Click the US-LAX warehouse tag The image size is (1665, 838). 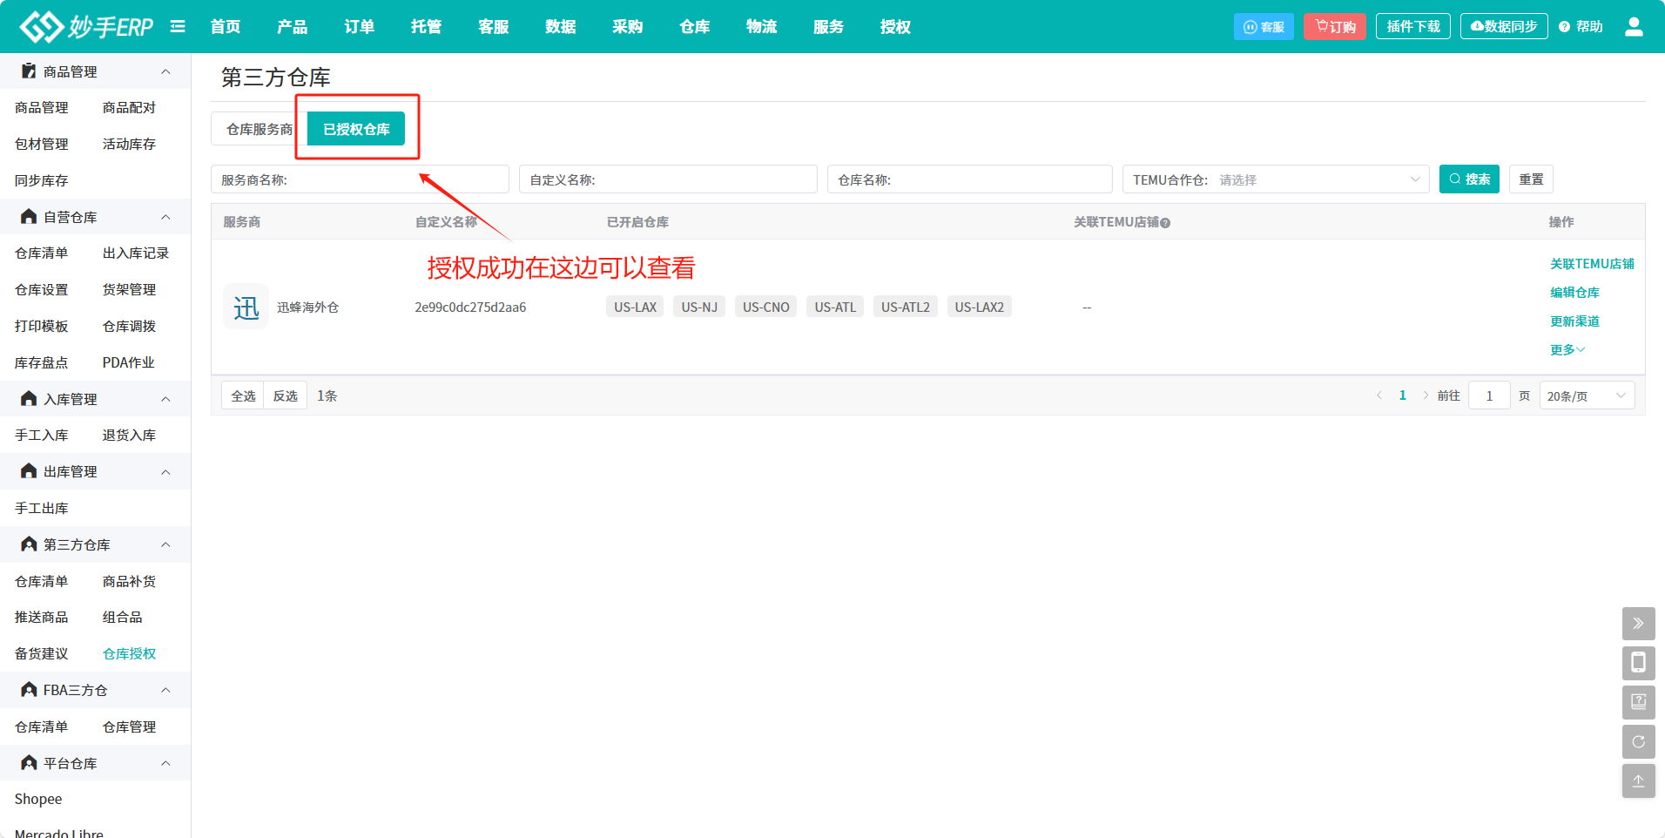[x=635, y=307]
